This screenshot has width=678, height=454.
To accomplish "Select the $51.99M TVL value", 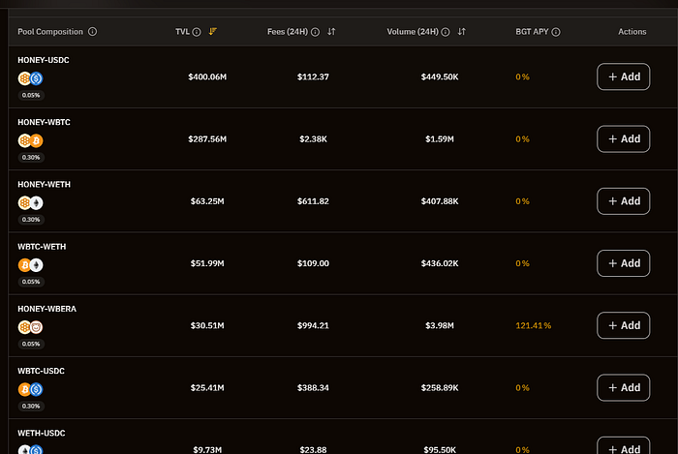I will (207, 263).
